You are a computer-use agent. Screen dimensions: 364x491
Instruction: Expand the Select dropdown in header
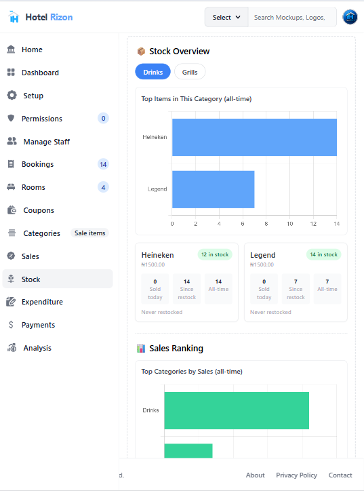(226, 17)
